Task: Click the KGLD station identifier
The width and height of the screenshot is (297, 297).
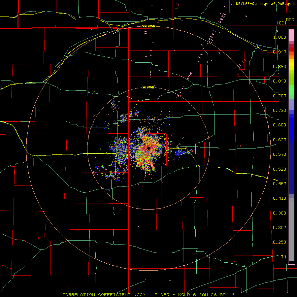Action: click(x=185, y=295)
